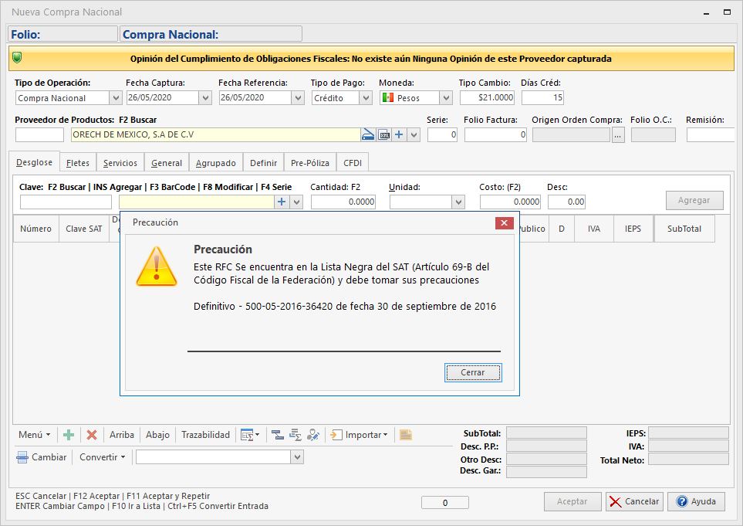Open the Tipo de Operación dropdown
743x526 pixels.
tap(116, 98)
